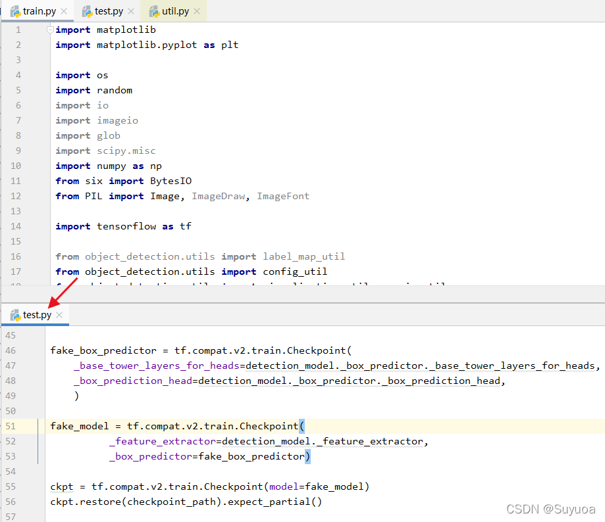Click Python file icon on lower test.py tab
This screenshot has height=522, width=605.
15,316
